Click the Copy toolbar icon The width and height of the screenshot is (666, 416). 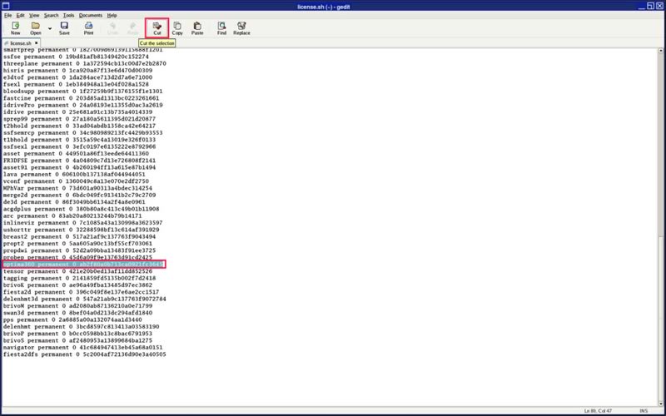[177, 28]
